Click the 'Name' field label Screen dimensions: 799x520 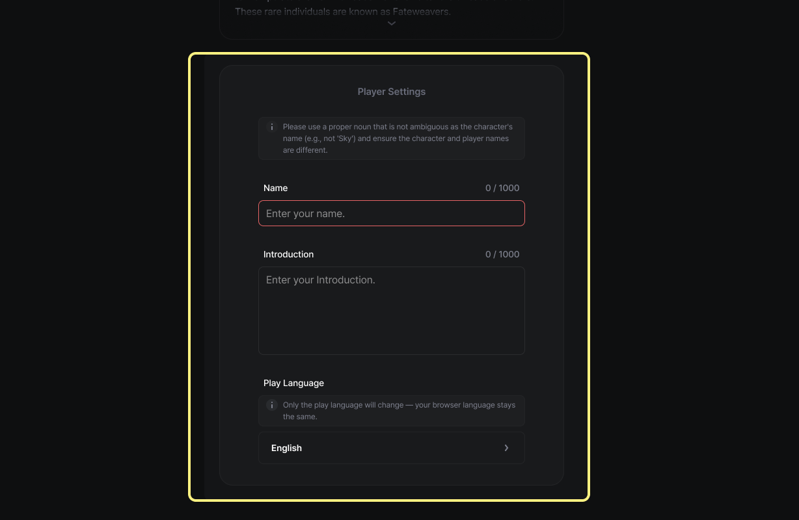click(275, 188)
